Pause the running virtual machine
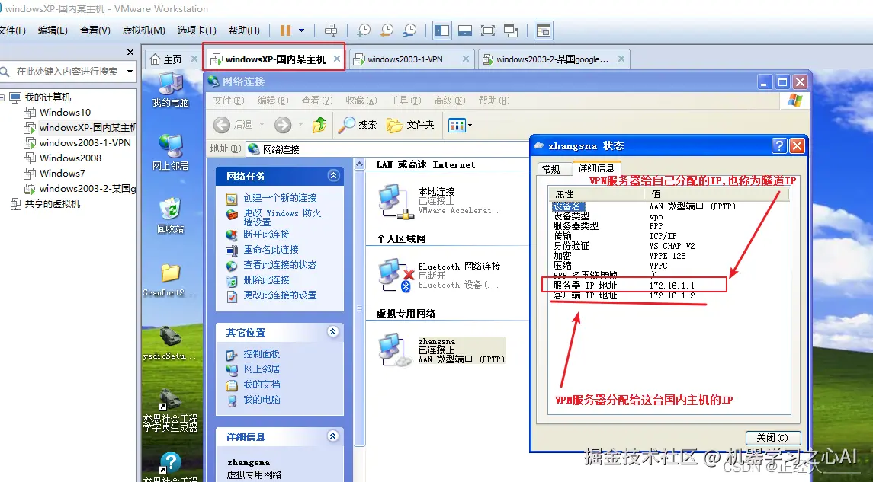Viewport: 873px width, 482px height. click(x=286, y=30)
